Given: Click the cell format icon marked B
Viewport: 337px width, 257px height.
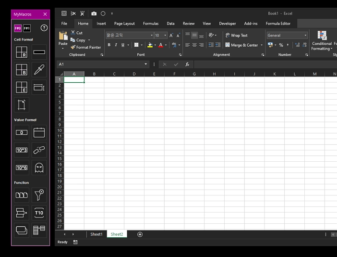Looking at the screenshot, I should [x=22, y=70].
